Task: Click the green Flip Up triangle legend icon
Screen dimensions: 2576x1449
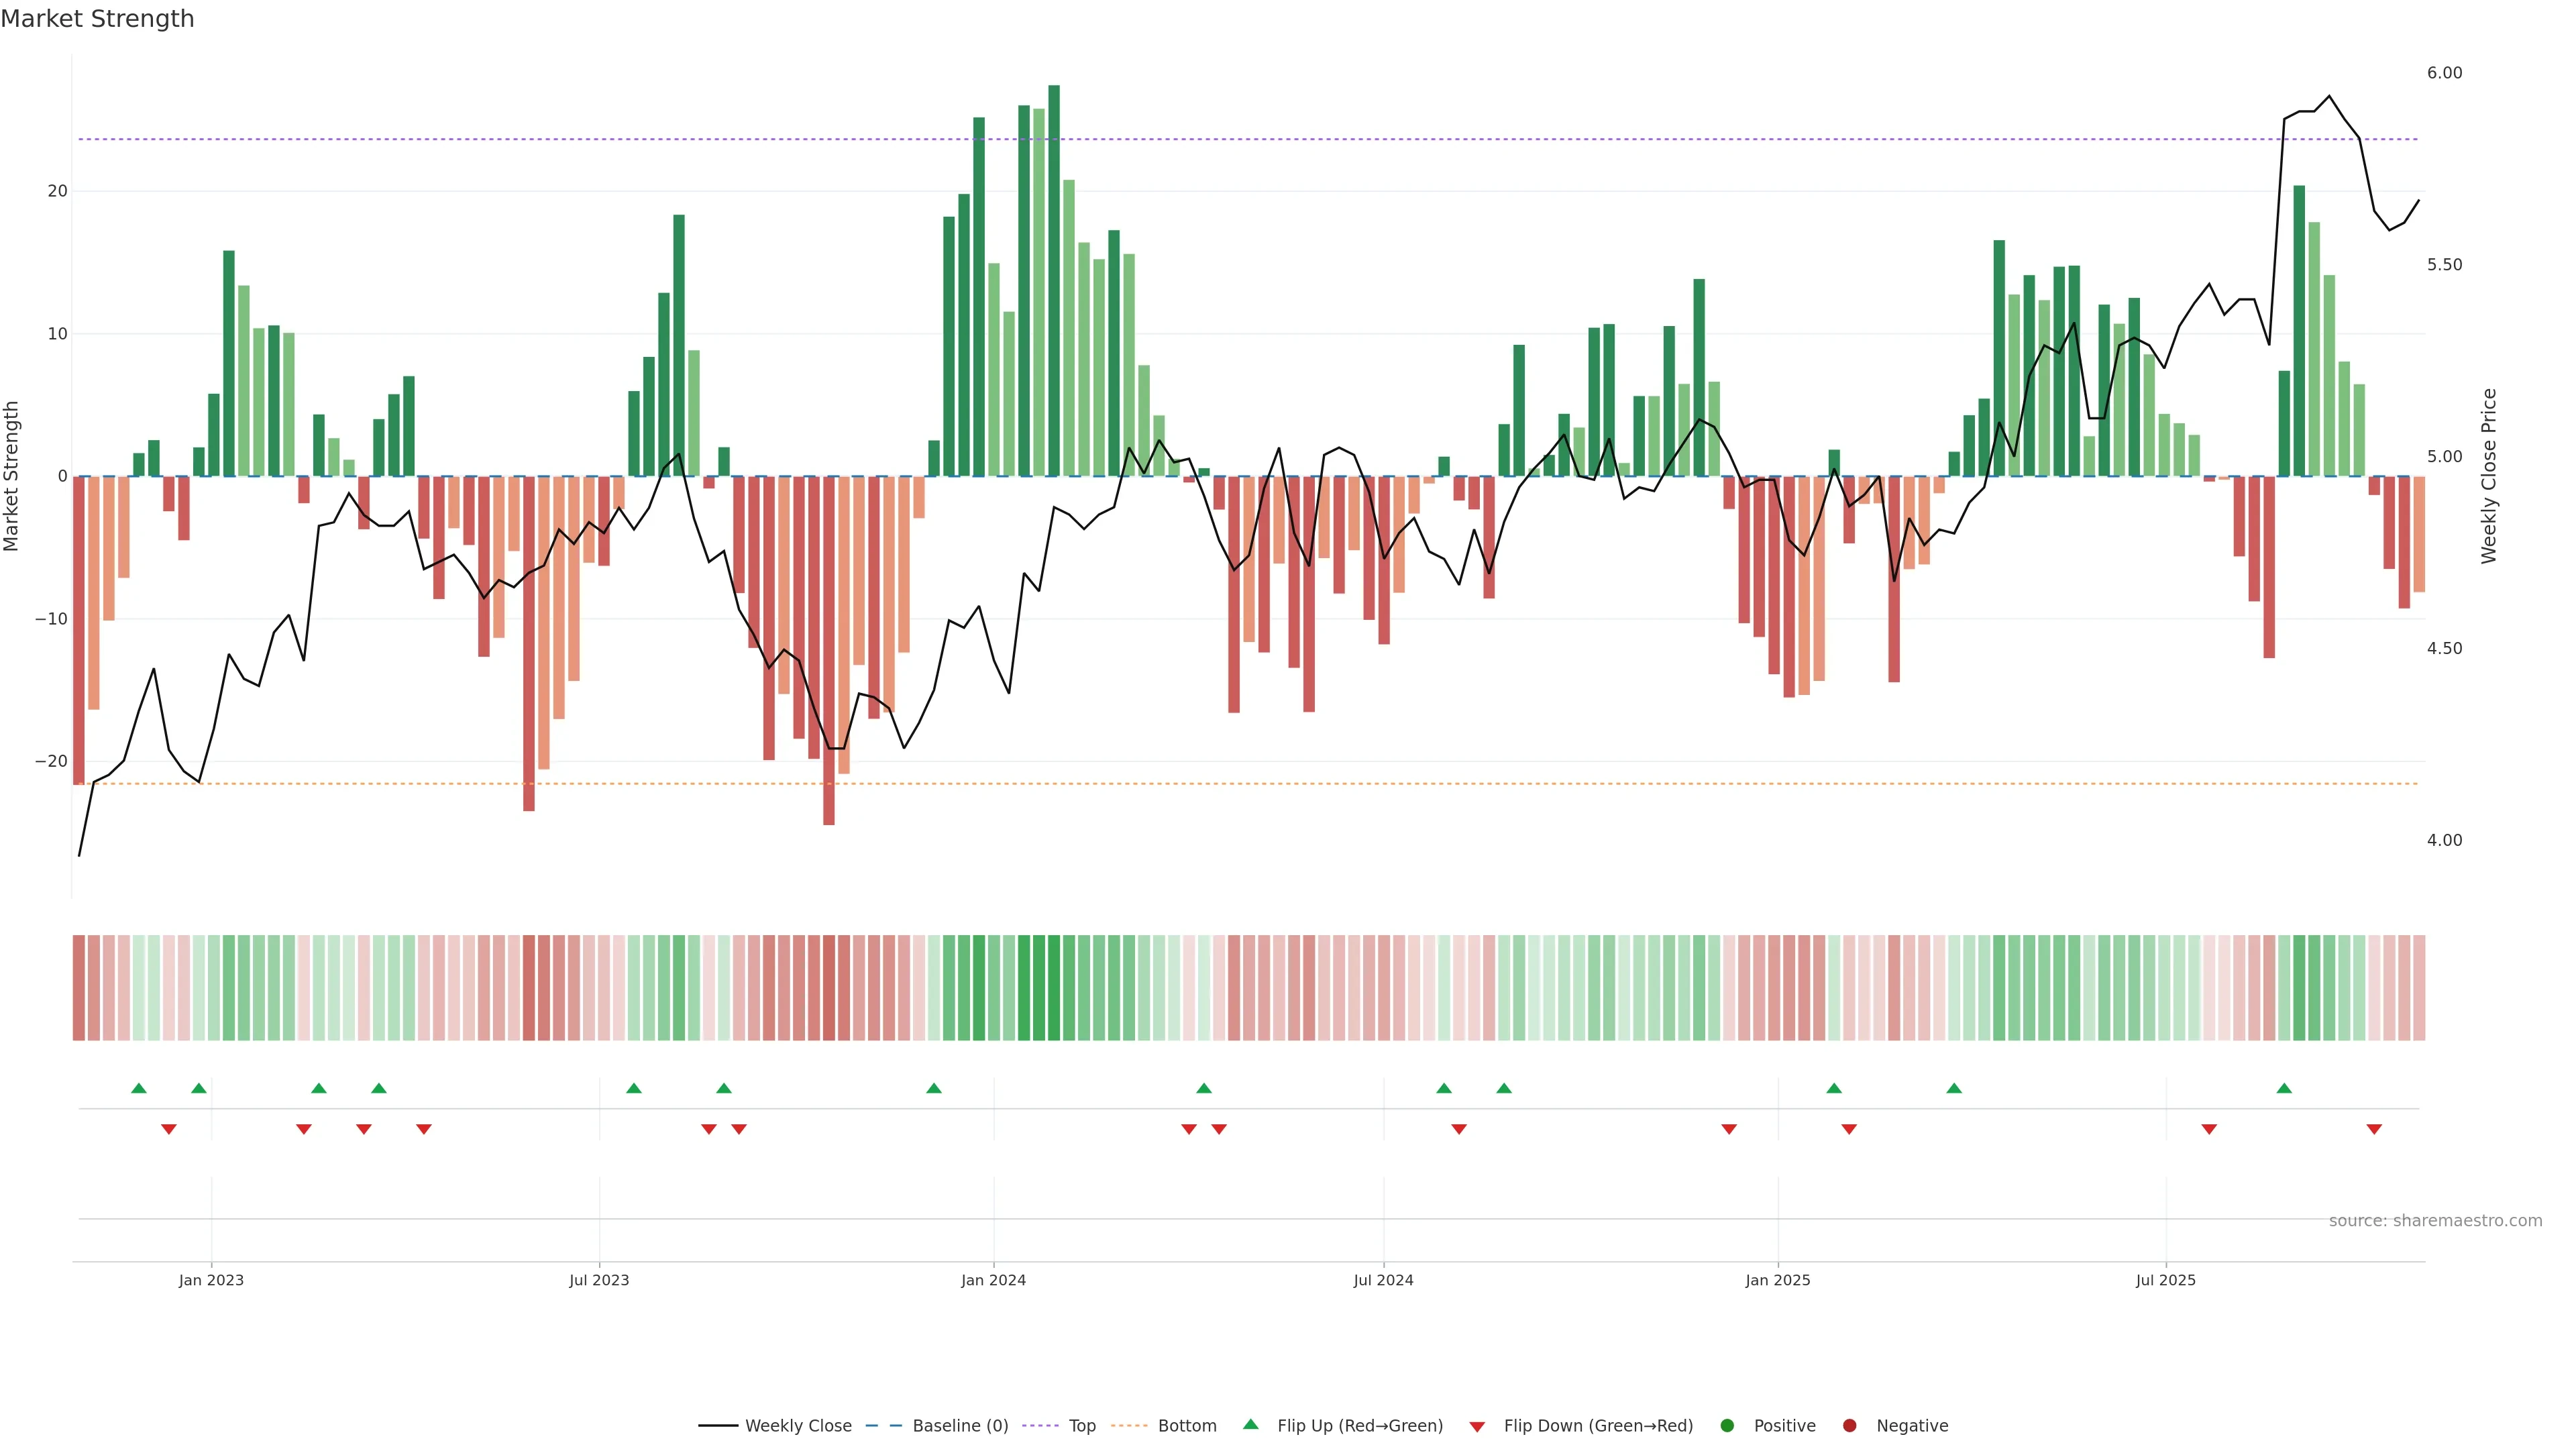Action: [x=1250, y=1425]
